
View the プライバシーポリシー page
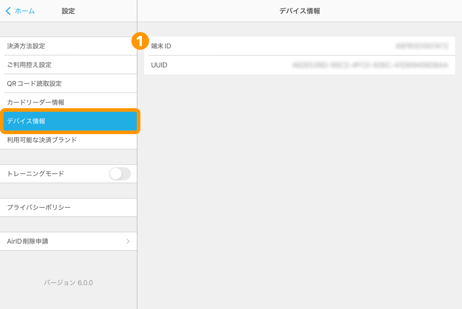pos(39,208)
